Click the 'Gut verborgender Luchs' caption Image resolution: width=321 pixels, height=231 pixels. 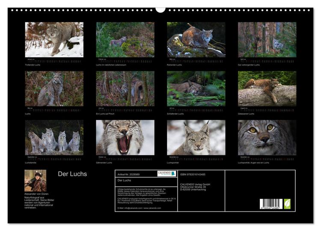(x=249, y=65)
